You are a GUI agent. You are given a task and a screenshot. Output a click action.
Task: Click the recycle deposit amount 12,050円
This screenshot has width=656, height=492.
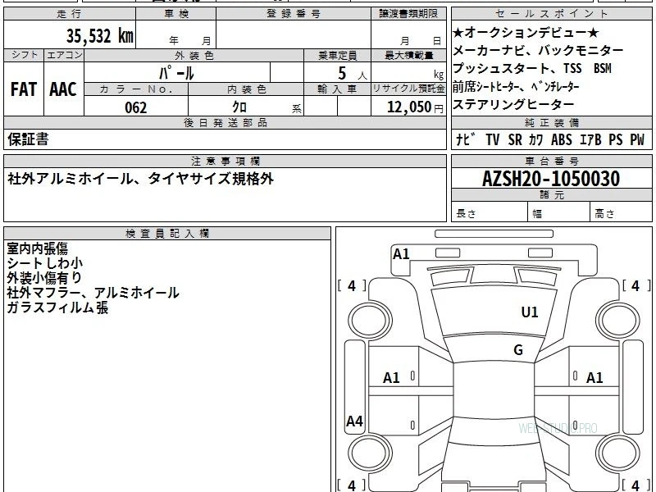(x=415, y=107)
